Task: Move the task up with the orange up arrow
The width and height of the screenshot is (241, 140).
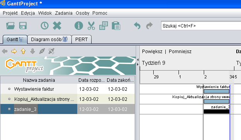Action: tap(23, 51)
